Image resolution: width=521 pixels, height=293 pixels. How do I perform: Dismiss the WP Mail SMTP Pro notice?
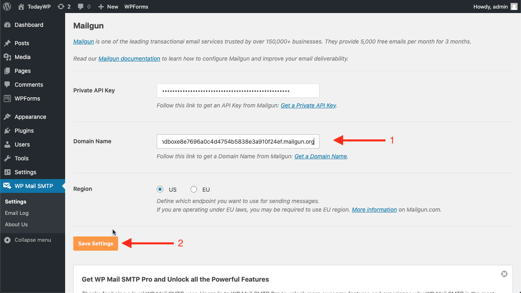(504, 274)
